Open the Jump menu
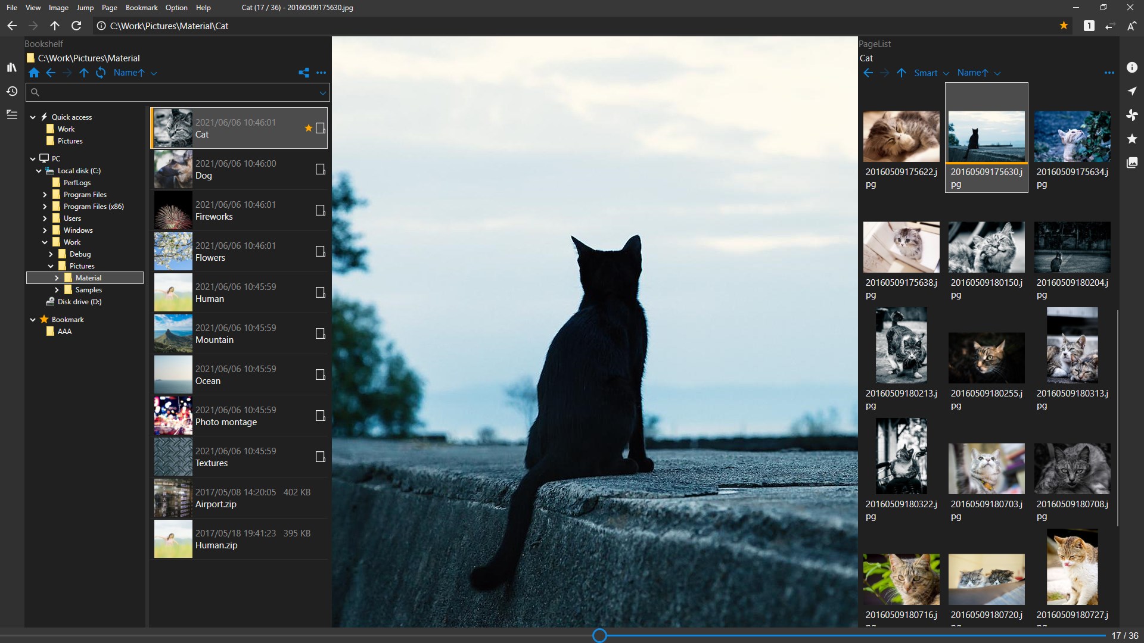Image resolution: width=1144 pixels, height=643 pixels. (x=85, y=8)
